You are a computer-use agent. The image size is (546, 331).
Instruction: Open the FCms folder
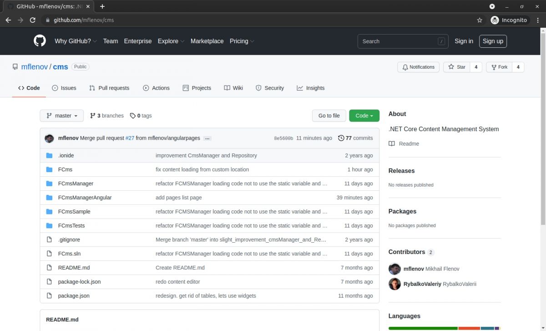click(x=65, y=169)
